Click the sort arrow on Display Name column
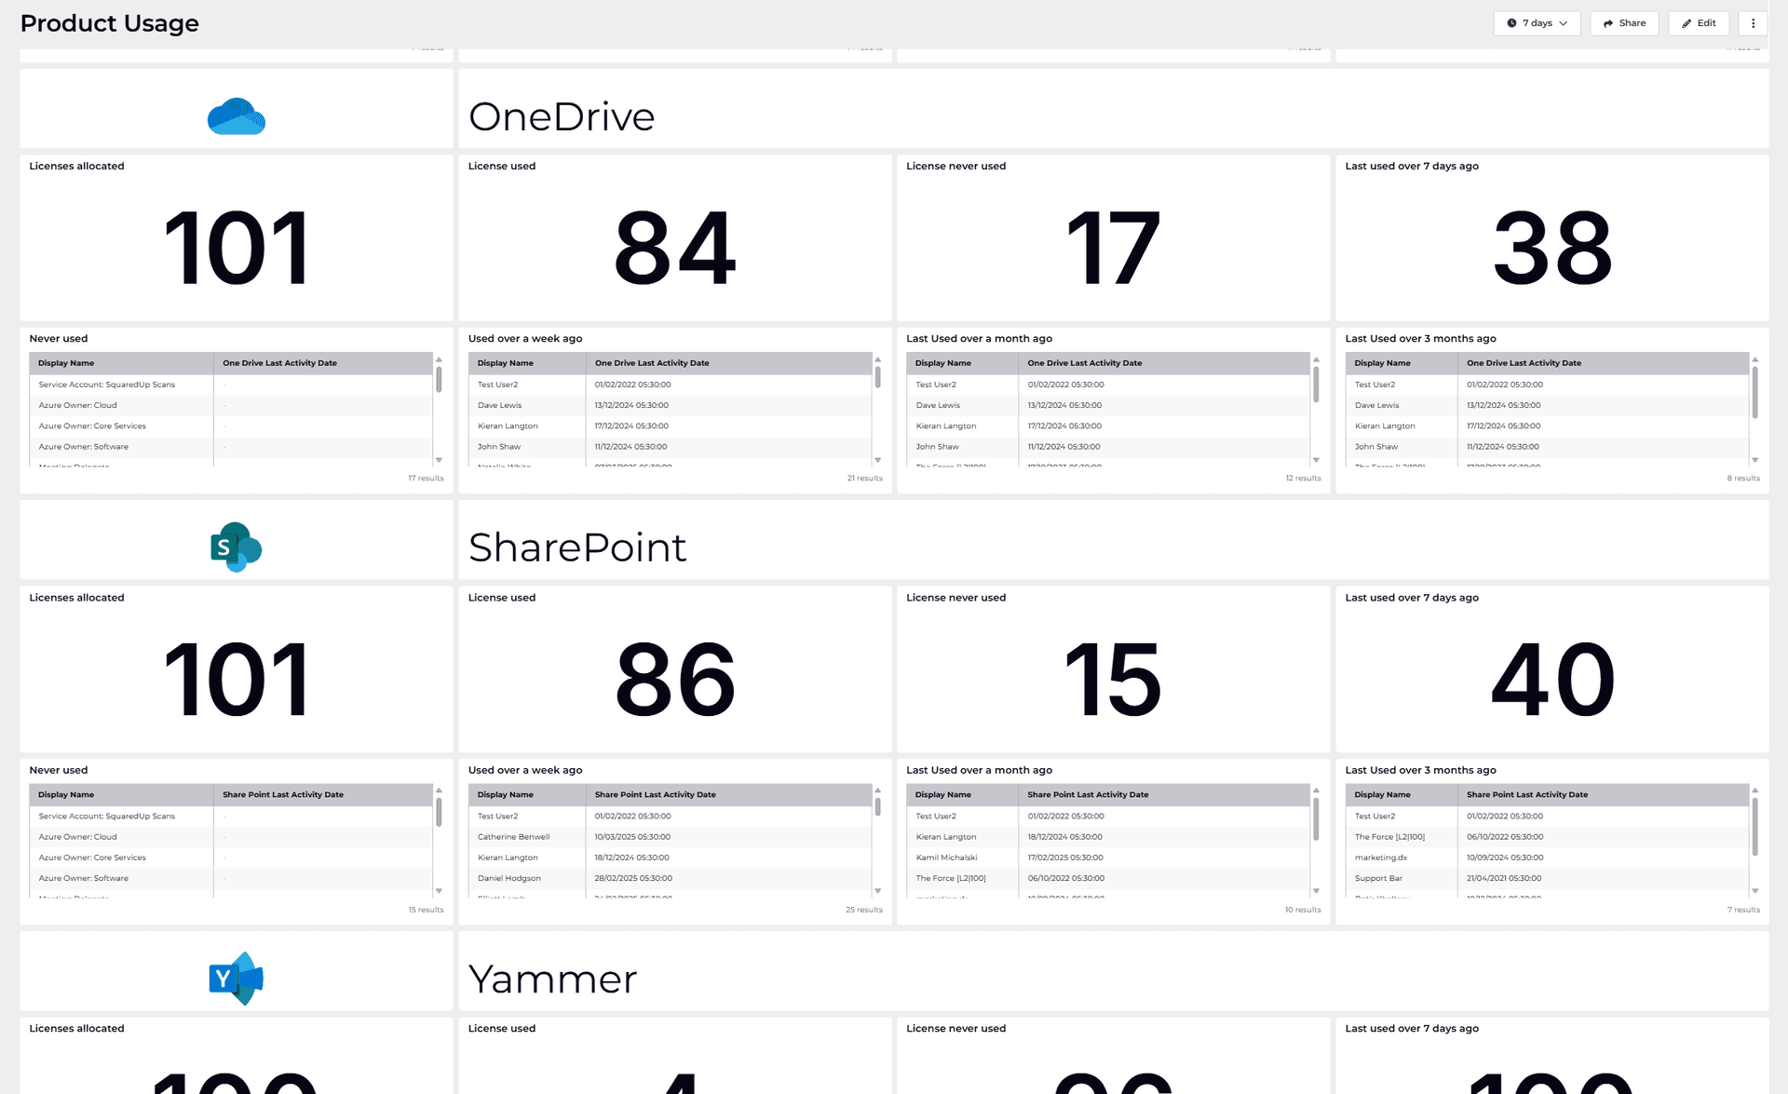Viewport: 1788px width, 1094px height. pyautogui.click(x=65, y=363)
